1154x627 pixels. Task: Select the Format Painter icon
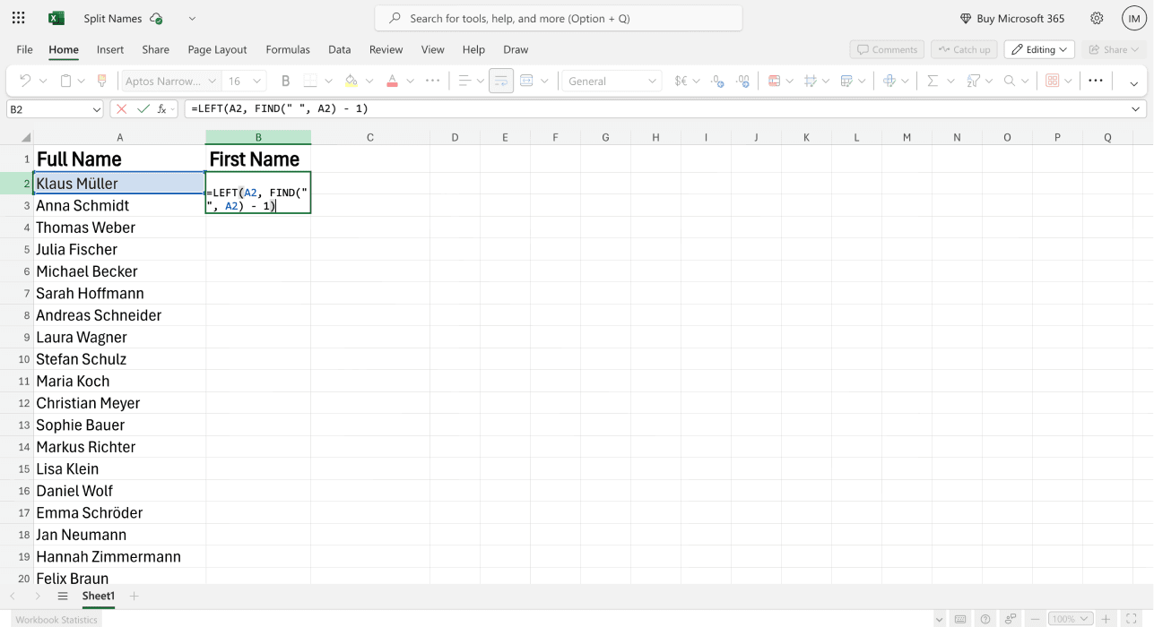click(101, 81)
